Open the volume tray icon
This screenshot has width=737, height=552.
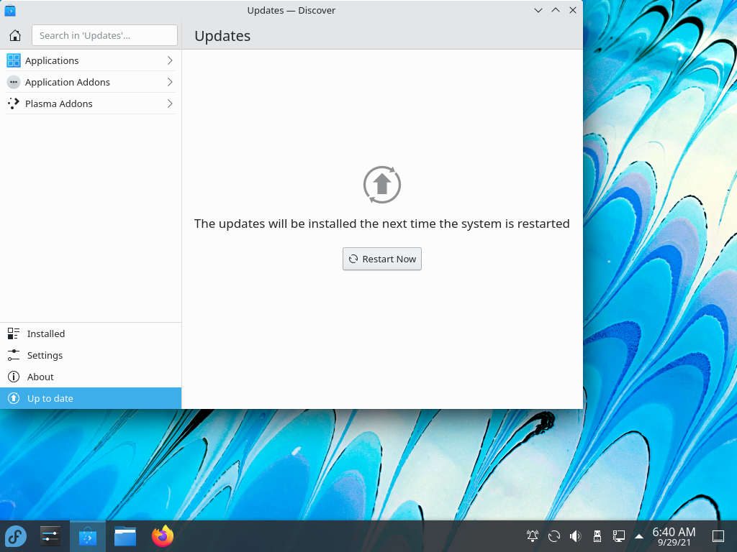click(576, 536)
